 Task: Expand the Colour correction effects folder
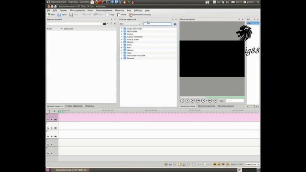[x=121, y=37]
